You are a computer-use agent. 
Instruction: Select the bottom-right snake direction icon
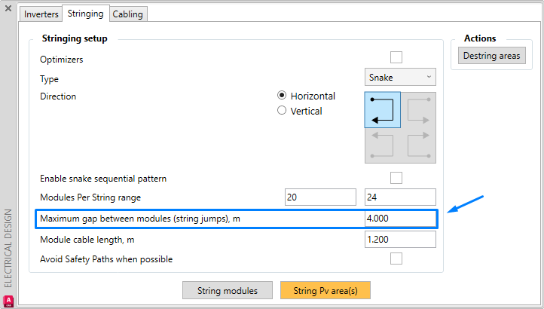[418, 145]
